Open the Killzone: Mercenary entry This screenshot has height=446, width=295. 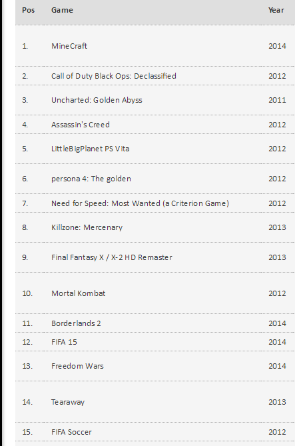pyautogui.click(x=87, y=227)
